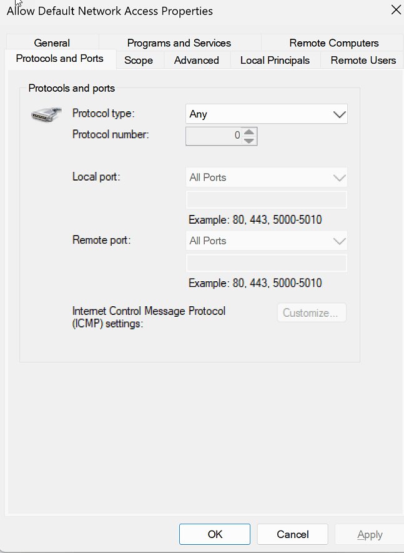Expand the Protocol type dropdown
This screenshot has height=553, width=404.
tap(267, 114)
